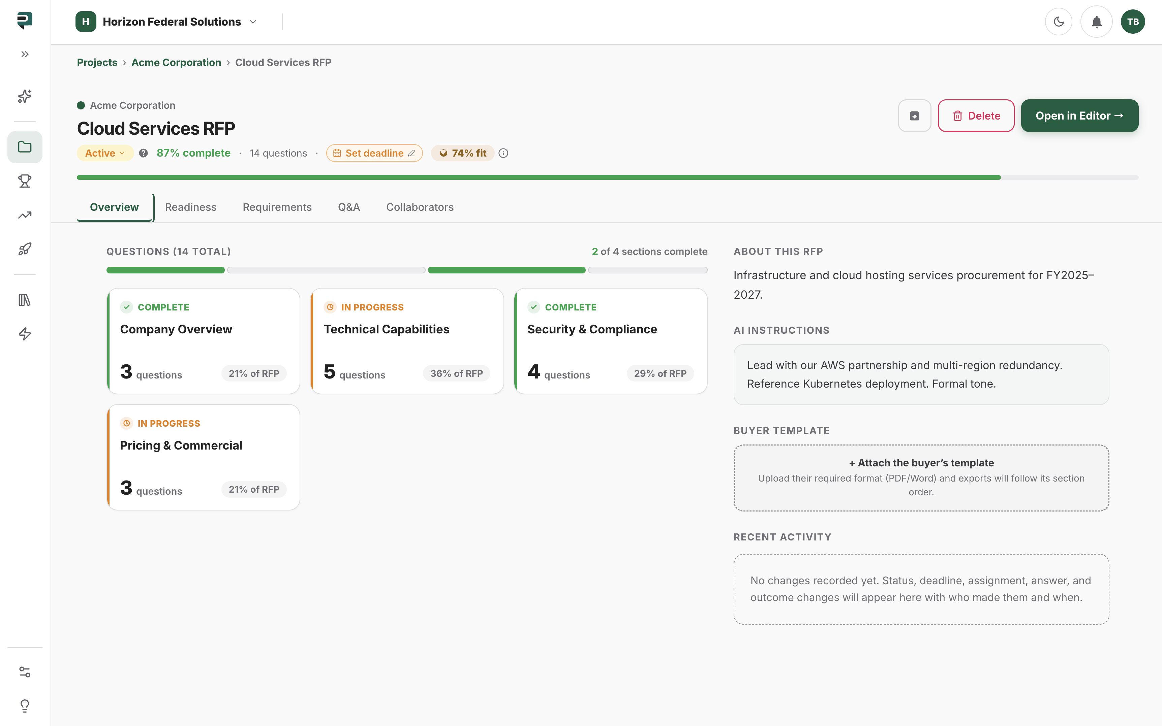Open notifications bell
This screenshot has height=726, width=1162.
click(1097, 22)
